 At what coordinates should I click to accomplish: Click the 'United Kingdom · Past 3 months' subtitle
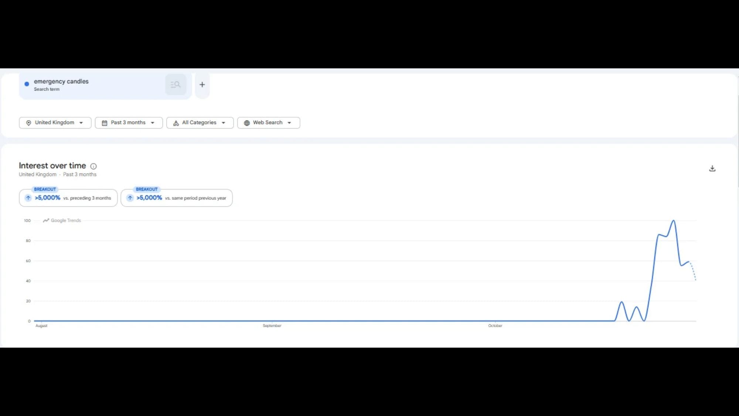point(58,175)
